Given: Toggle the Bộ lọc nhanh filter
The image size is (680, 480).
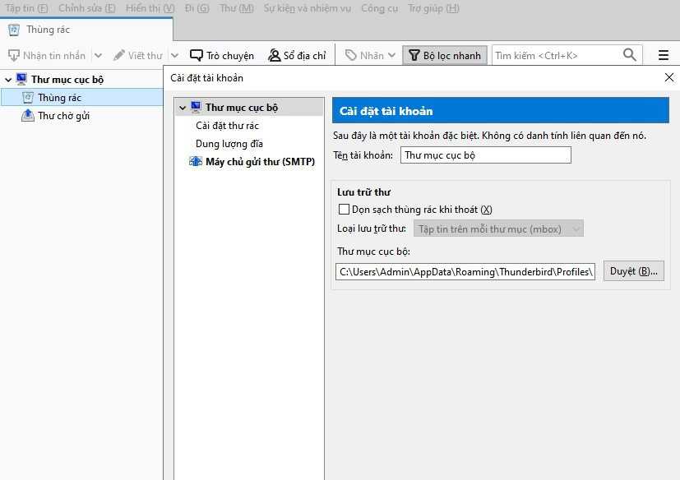Looking at the screenshot, I should 444,56.
